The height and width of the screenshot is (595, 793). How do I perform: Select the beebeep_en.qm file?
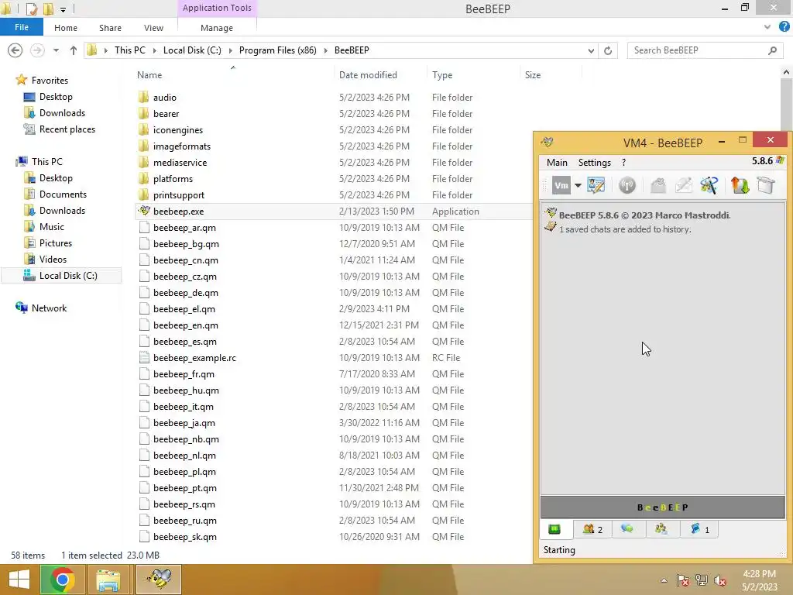pos(186,325)
